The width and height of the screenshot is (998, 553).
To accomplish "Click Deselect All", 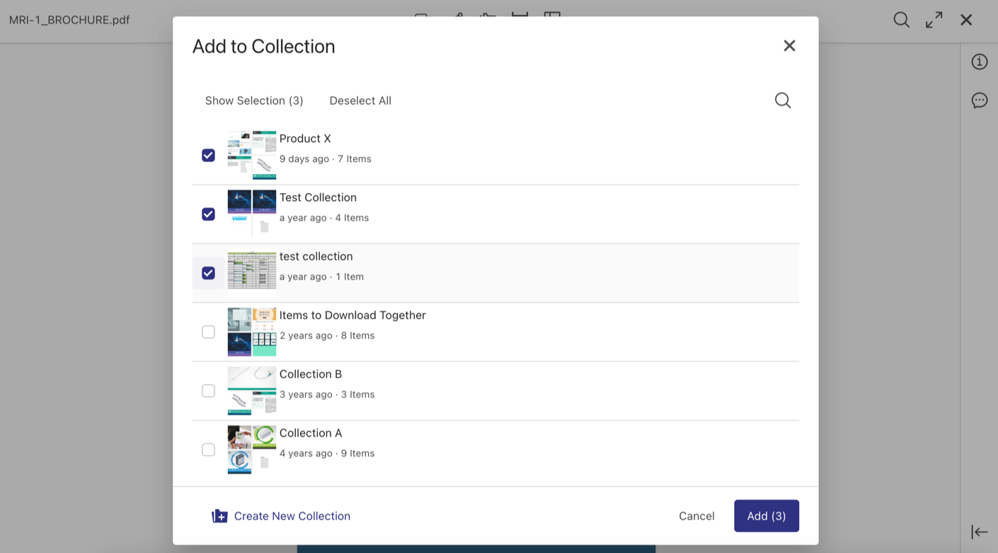I will 360,100.
